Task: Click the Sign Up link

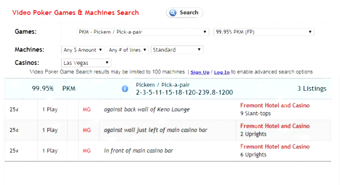Action: (200, 72)
